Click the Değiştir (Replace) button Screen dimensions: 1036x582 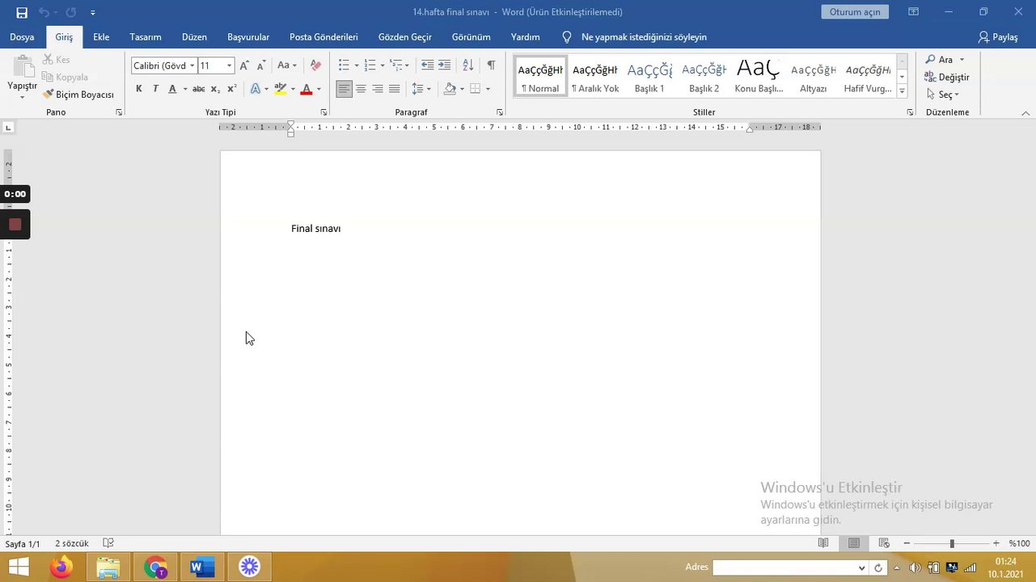(947, 77)
